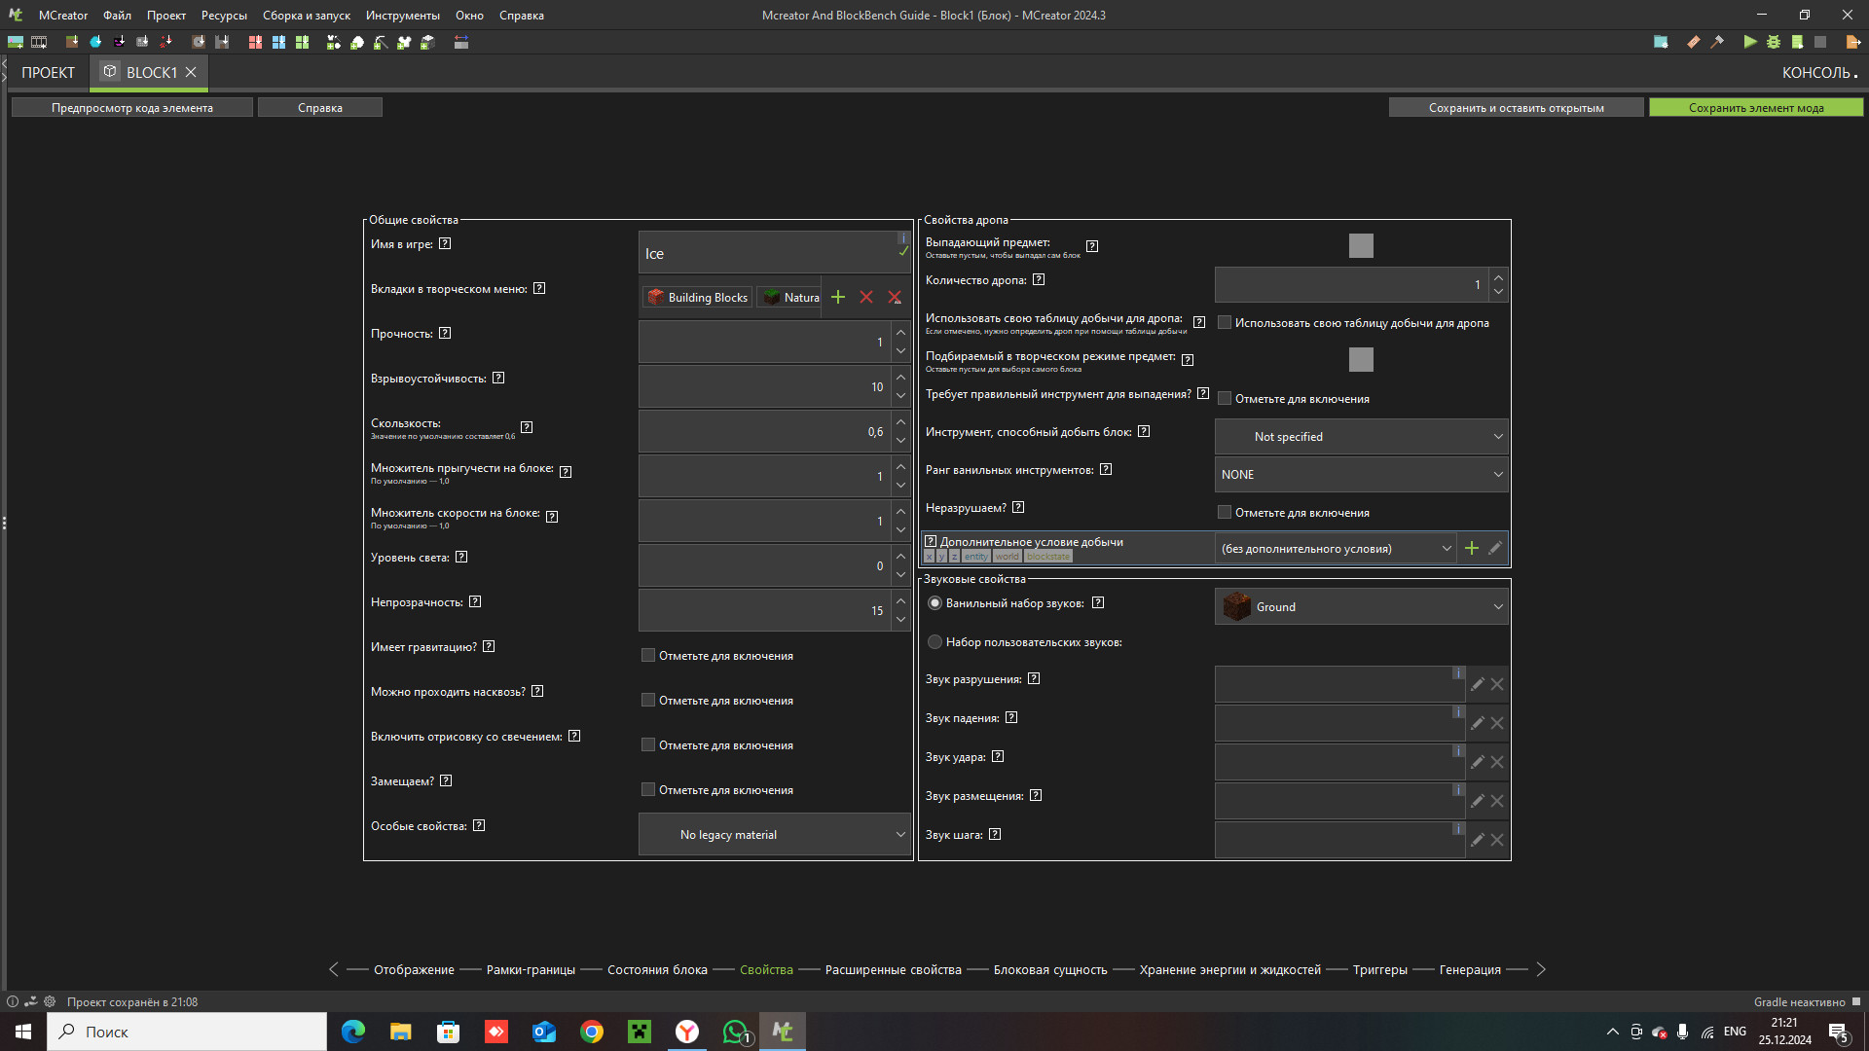Click 'Сохранить элемент мода' green button
1869x1051 pixels.
pos(1755,108)
